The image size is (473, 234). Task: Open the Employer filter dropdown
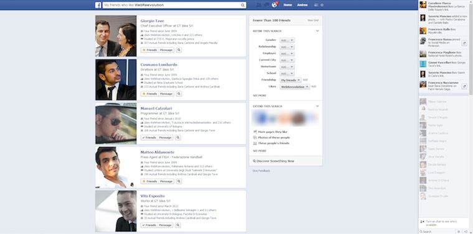pos(287,53)
